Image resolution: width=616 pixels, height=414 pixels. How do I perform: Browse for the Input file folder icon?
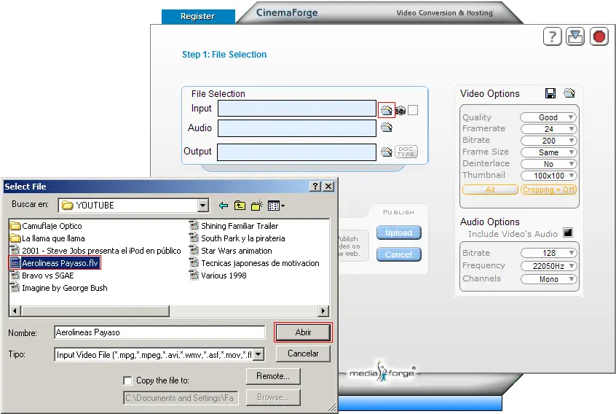click(386, 110)
